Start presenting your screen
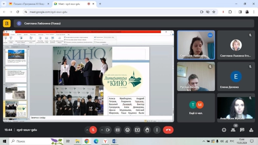Screen dimensions: 258x145 137,130
